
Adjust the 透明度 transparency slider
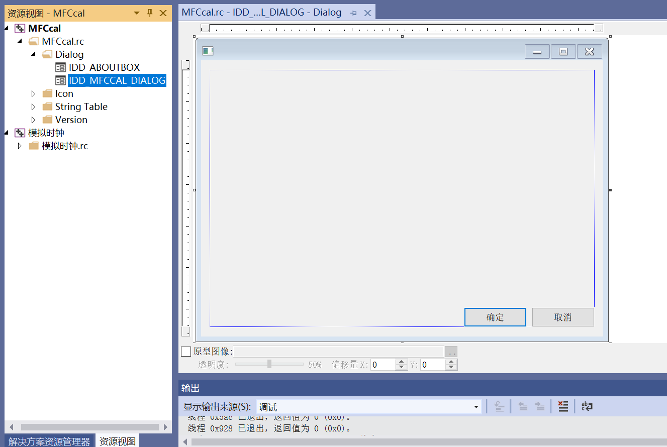269,364
